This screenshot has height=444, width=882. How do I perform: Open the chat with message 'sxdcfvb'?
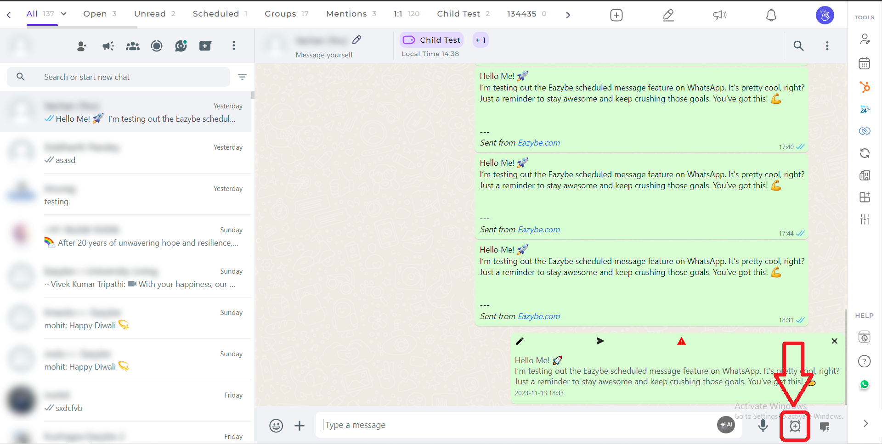126,401
